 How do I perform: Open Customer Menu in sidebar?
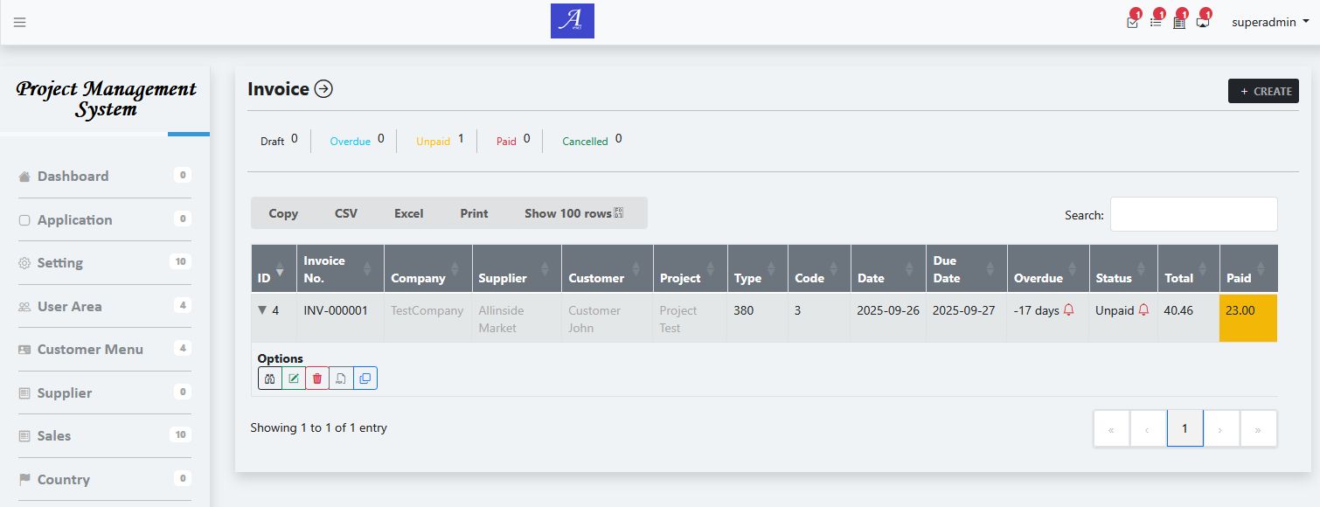(x=90, y=349)
